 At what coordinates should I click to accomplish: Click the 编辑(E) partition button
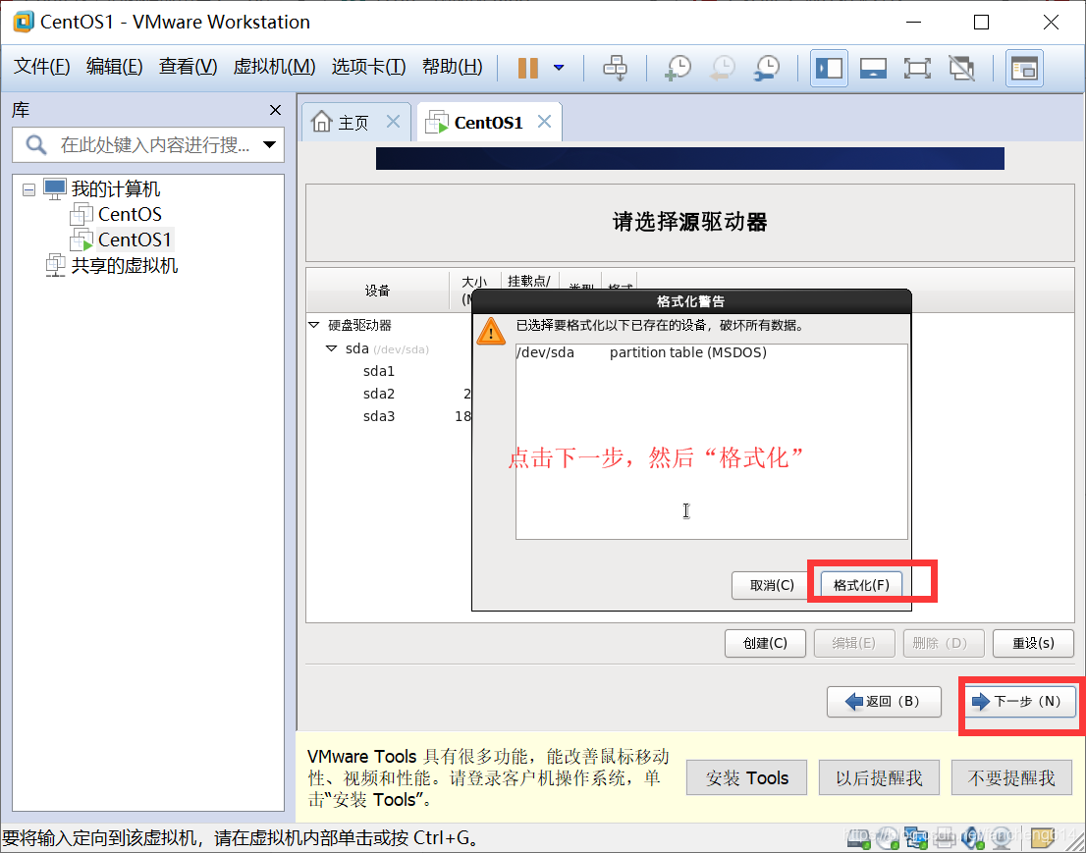tap(854, 643)
